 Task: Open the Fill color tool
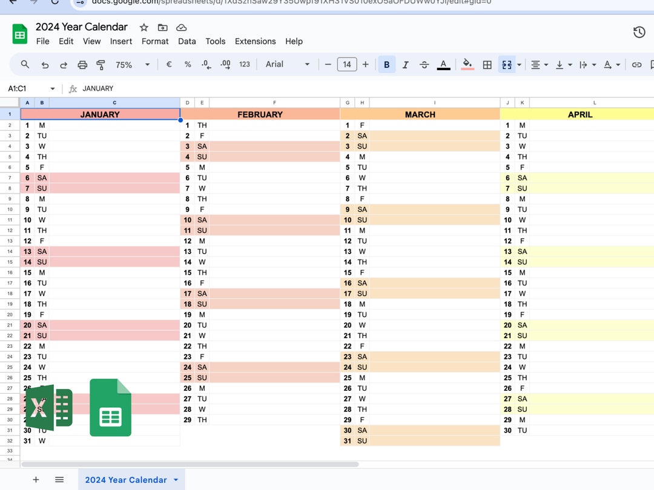click(467, 64)
